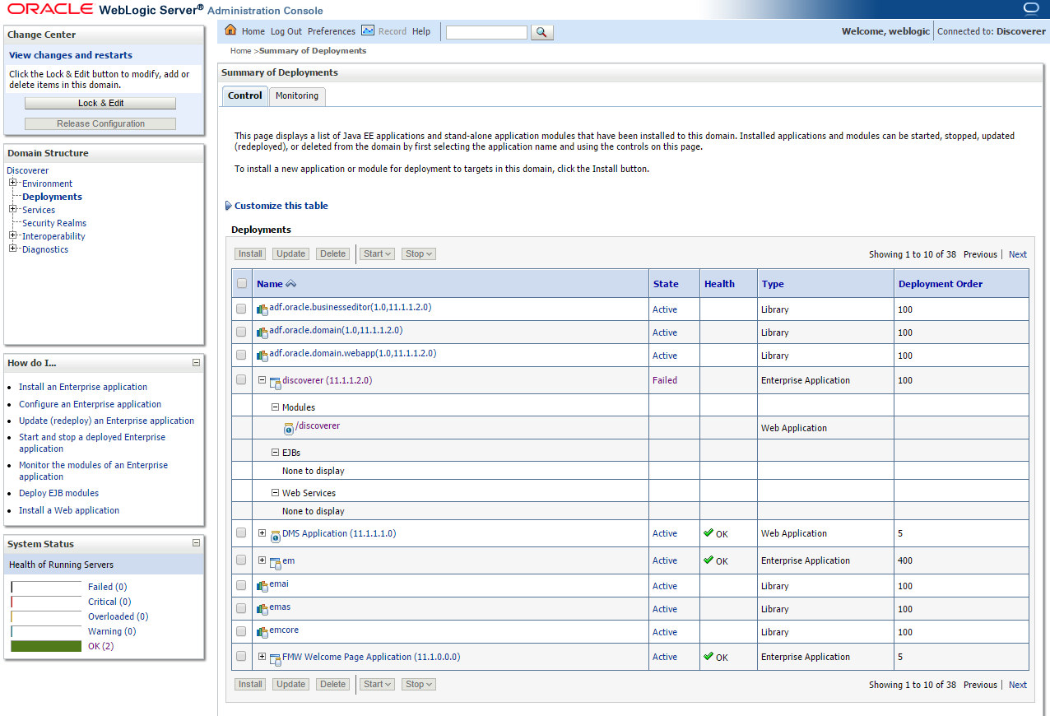Switch to the Monitoring tab

pyautogui.click(x=297, y=96)
